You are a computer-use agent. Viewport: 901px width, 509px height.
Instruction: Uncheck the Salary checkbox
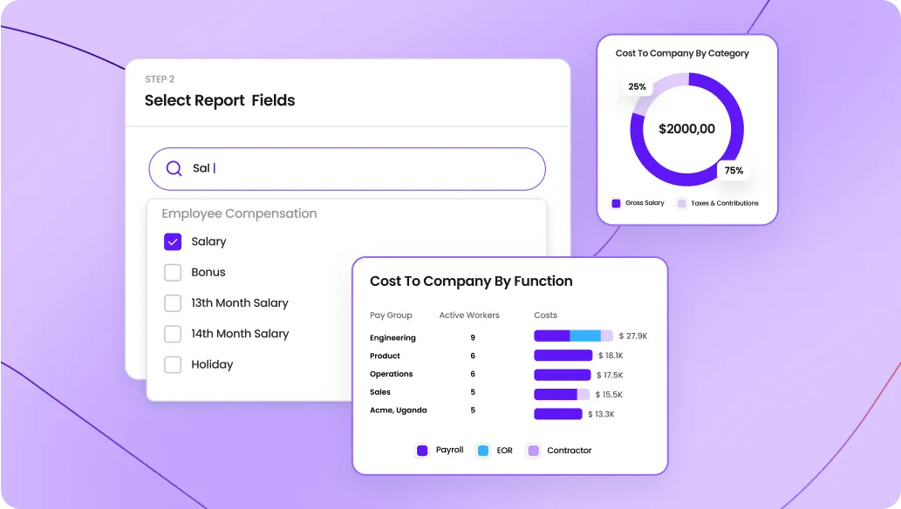click(x=172, y=241)
